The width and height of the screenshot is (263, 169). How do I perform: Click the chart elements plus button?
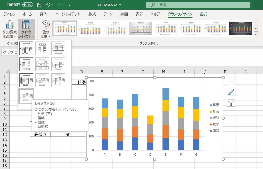231,81
